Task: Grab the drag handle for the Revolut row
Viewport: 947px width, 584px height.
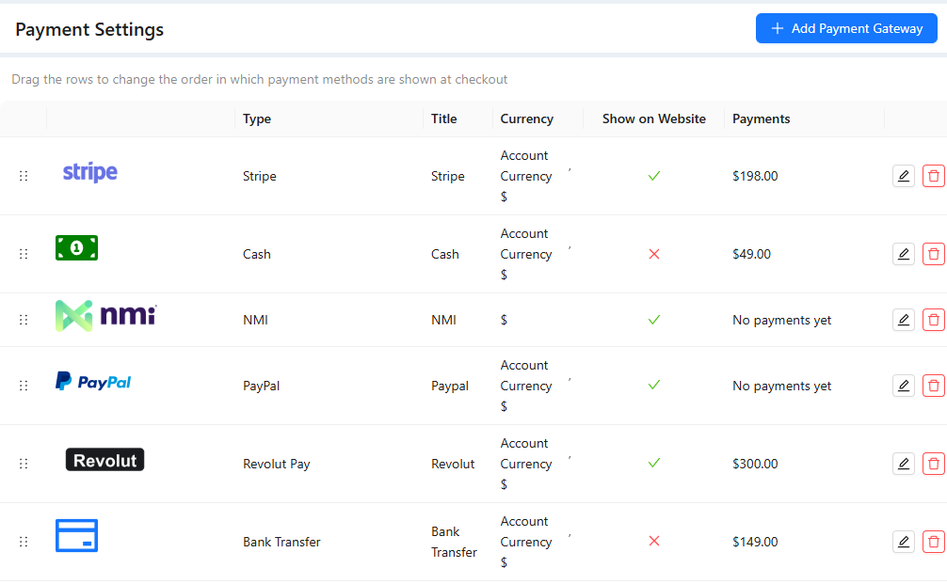Action: click(x=24, y=464)
